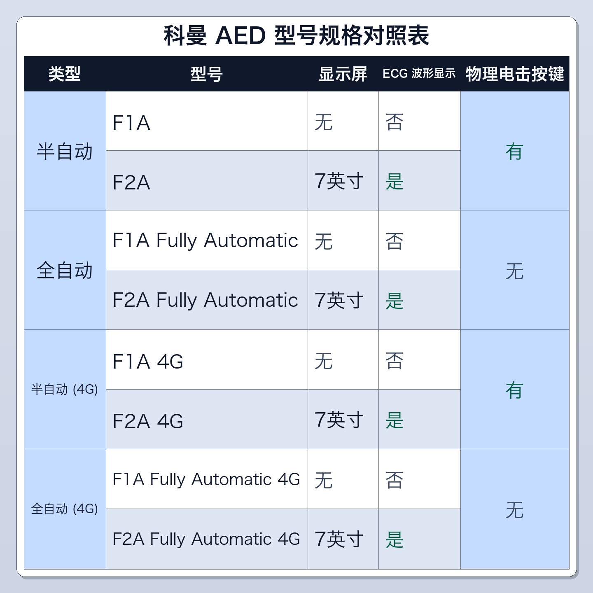This screenshot has height=593, width=593.
Task: Click the F2A Fully Automatic model cell
Action: point(207,300)
